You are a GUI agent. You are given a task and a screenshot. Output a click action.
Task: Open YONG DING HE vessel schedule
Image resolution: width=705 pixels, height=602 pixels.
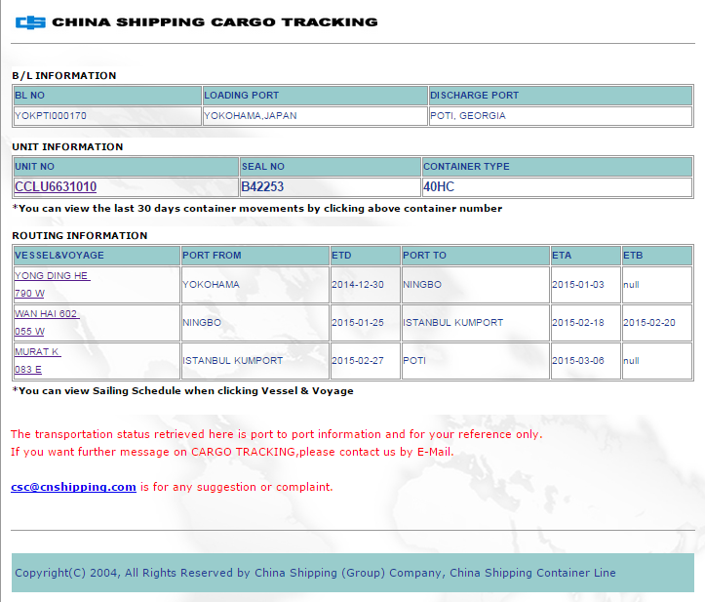52,276
